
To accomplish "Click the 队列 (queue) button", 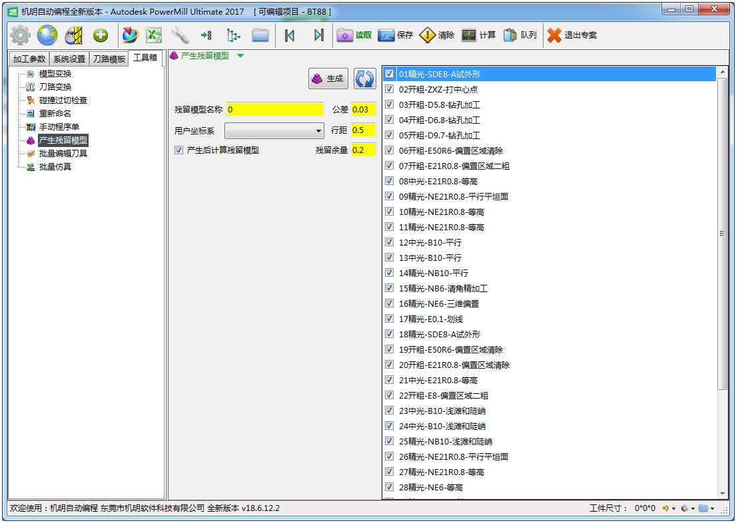I will coord(520,35).
